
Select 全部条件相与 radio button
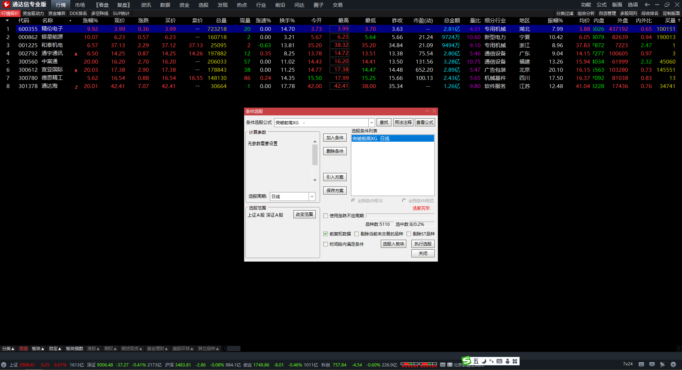click(353, 201)
